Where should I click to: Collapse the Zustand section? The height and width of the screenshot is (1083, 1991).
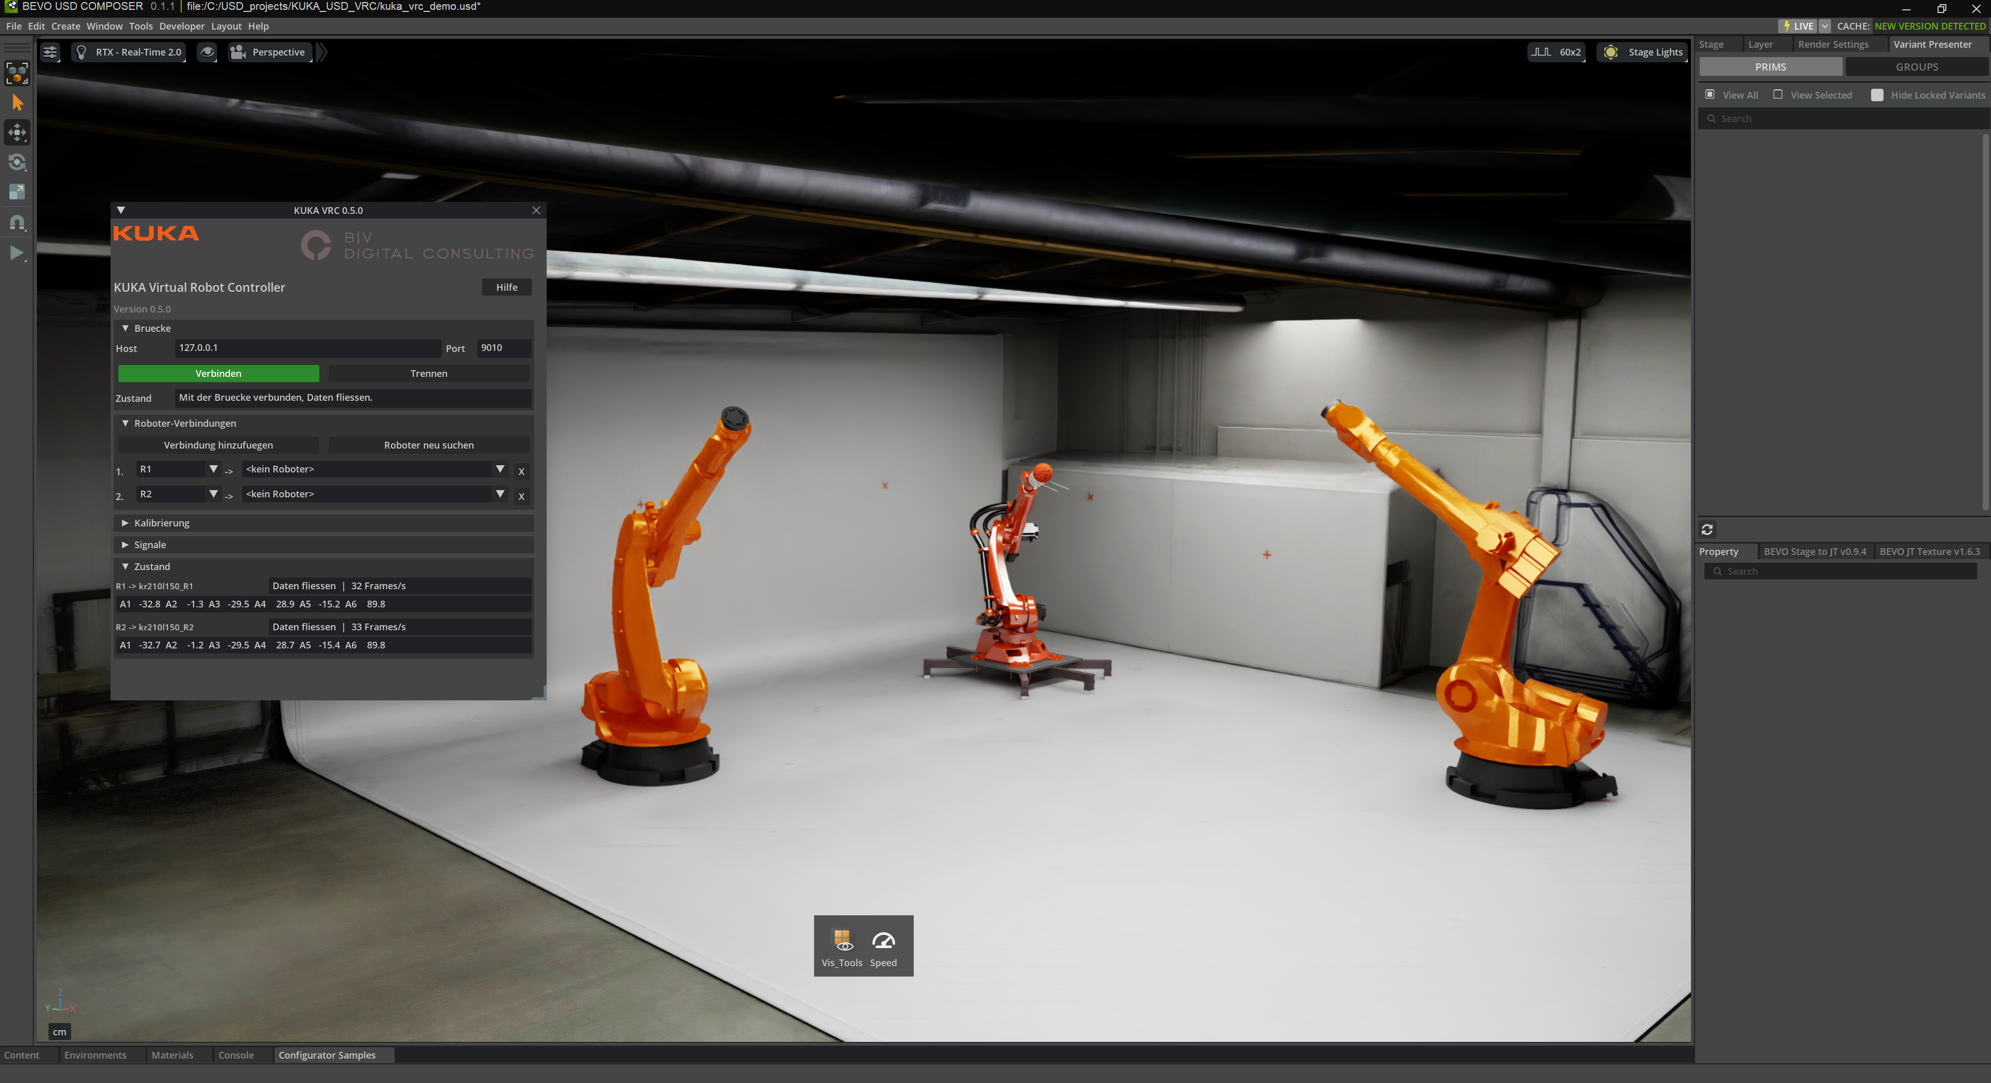[125, 566]
